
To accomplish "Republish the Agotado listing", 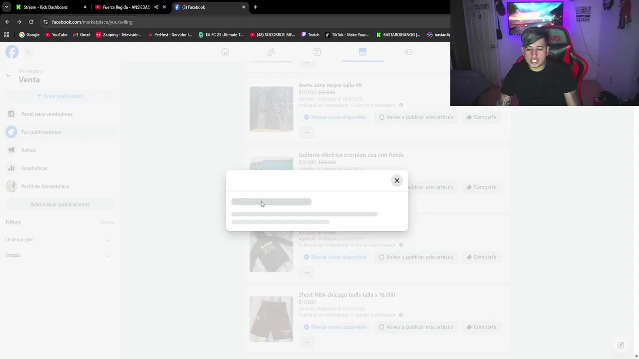I will pyautogui.click(x=416, y=257).
